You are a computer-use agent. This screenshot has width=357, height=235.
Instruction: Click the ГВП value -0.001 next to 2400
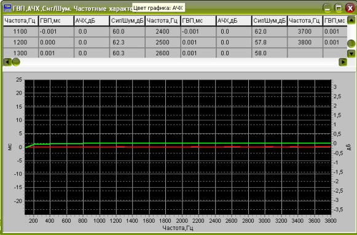198,31
